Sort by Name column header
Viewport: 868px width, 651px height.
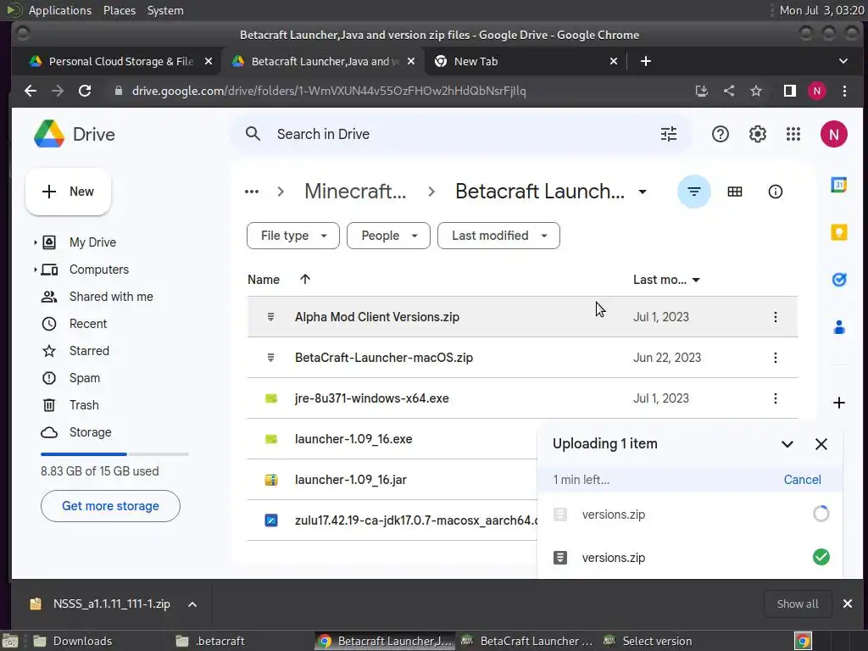pyautogui.click(x=264, y=280)
